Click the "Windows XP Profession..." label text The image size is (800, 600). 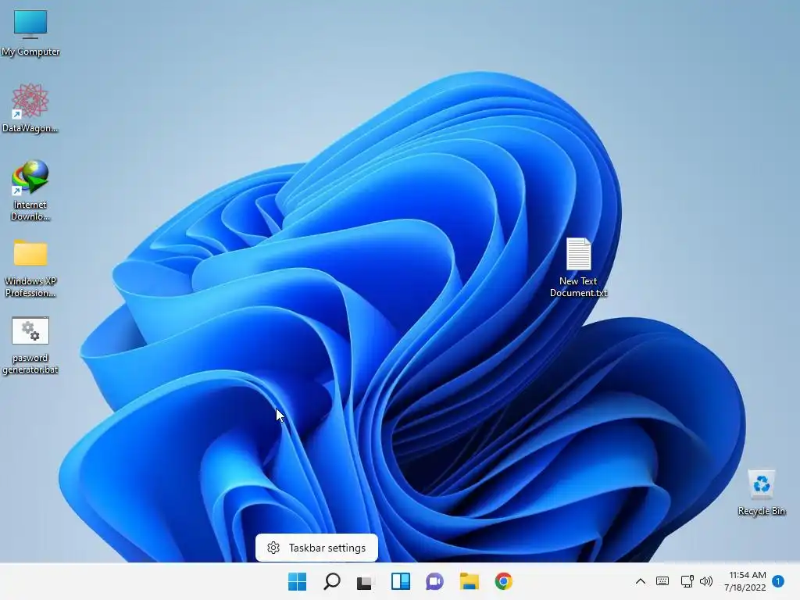tap(30, 287)
